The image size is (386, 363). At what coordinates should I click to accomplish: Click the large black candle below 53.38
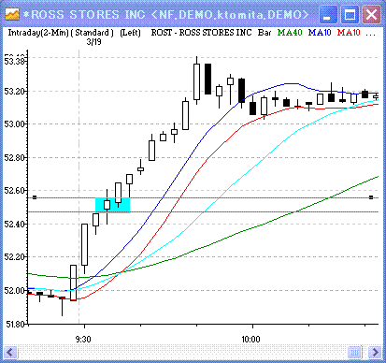pos(207,79)
